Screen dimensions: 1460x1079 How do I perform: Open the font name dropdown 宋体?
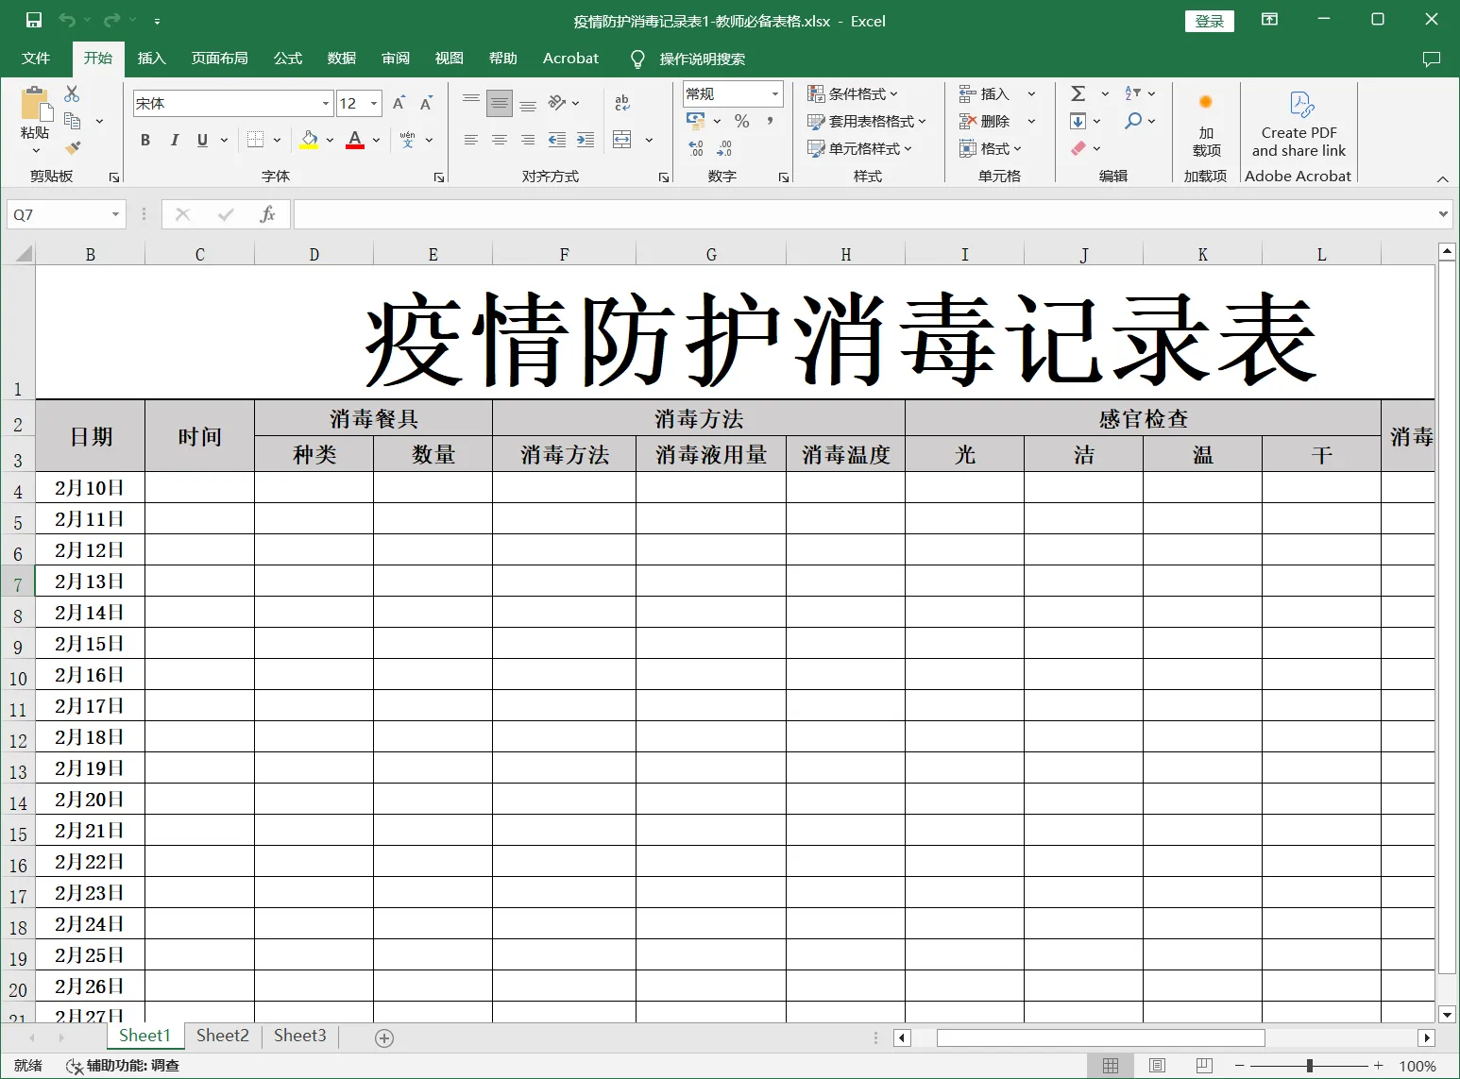click(x=326, y=103)
